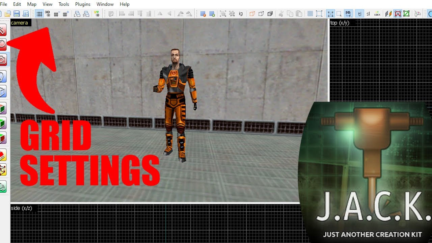
Task: Open the Texture Application tool
Action: 3,109
